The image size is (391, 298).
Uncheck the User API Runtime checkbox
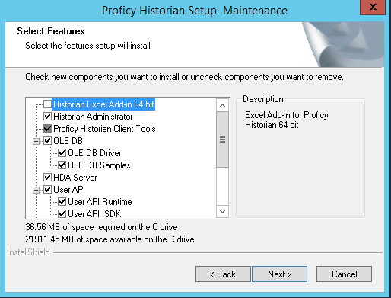62,202
